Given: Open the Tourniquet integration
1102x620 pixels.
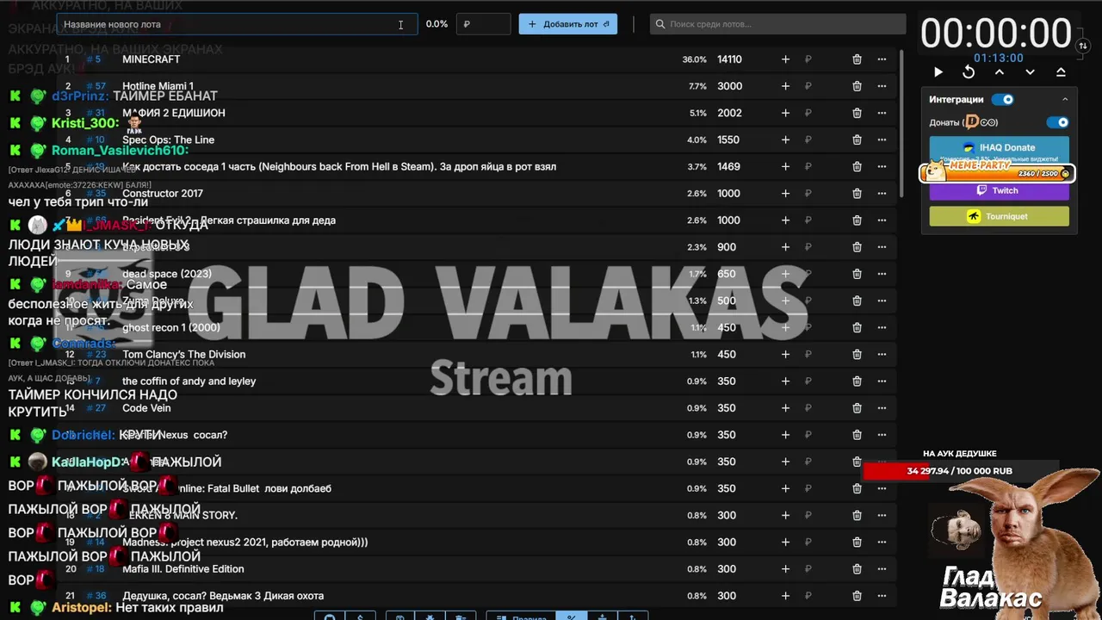Looking at the screenshot, I should 999,216.
